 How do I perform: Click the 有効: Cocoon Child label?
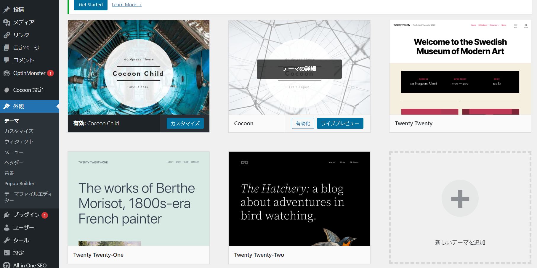pos(96,123)
